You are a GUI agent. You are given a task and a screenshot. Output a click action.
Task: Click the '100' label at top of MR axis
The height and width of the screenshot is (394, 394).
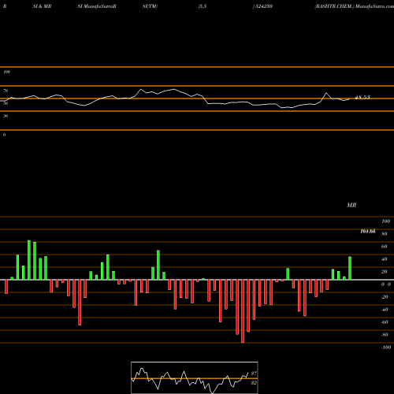386,221
